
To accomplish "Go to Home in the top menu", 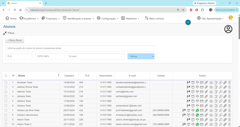I will click(x=11, y=18).
